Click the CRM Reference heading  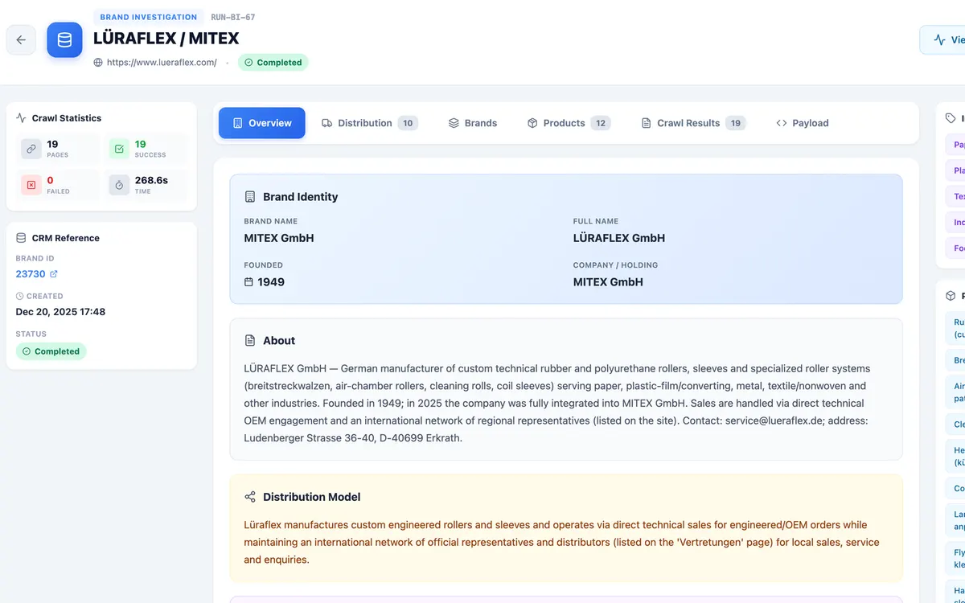(66, 238)
